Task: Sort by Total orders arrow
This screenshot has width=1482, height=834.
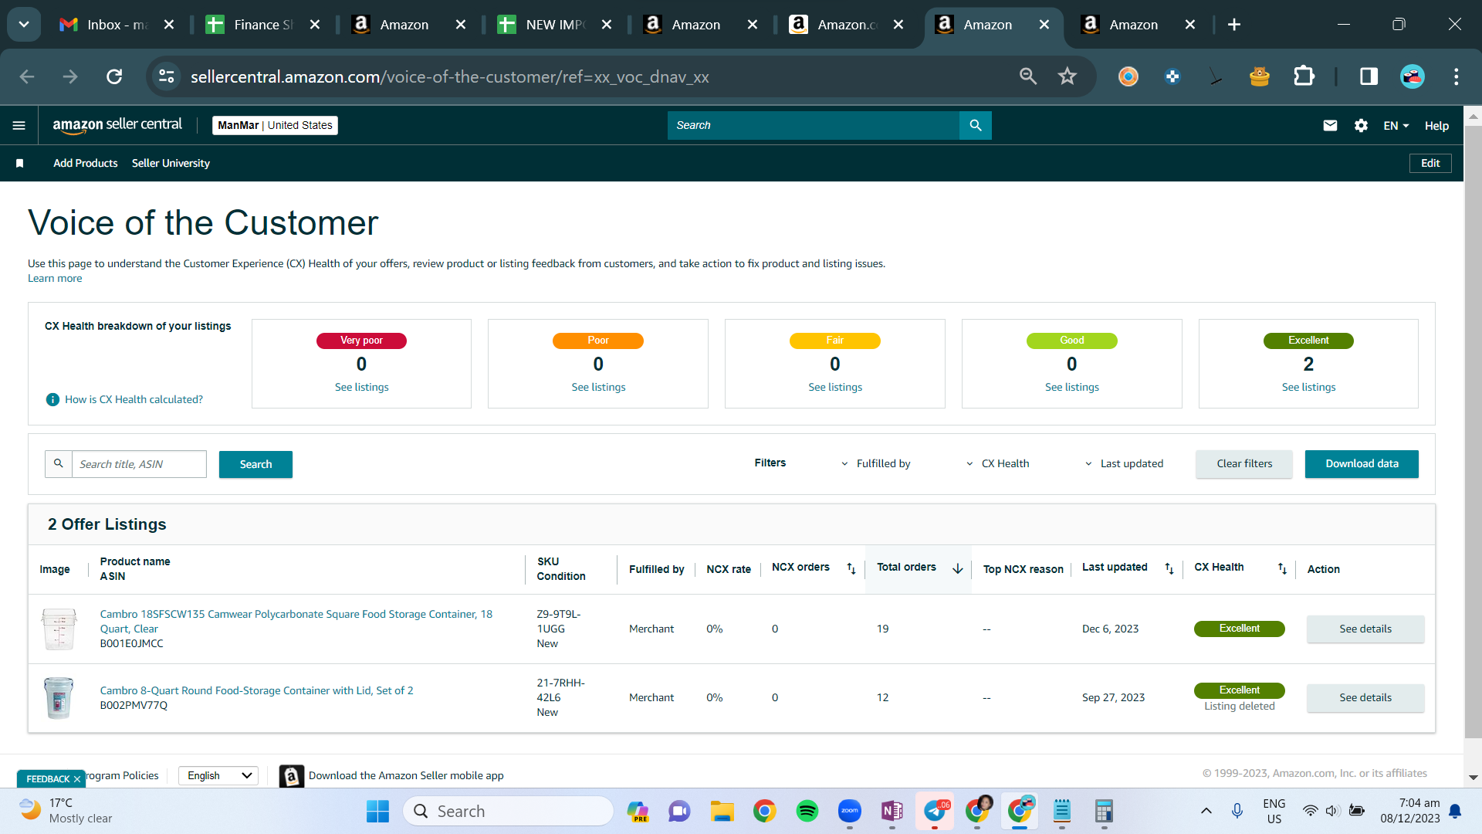Action: click(x=958, y=568)
